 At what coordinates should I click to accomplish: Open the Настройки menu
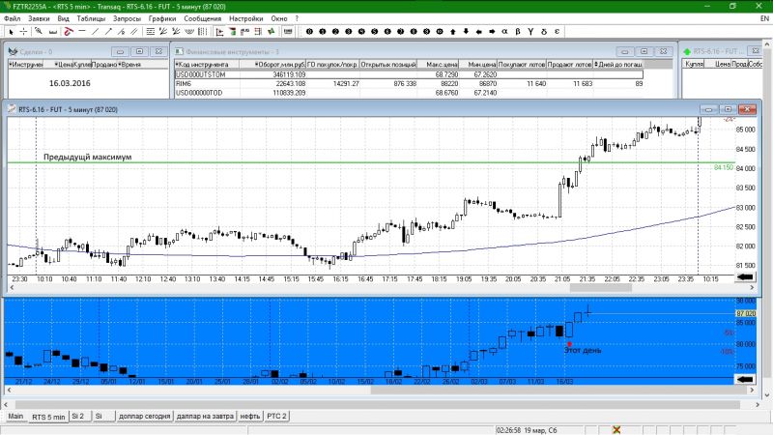point(245,18)
